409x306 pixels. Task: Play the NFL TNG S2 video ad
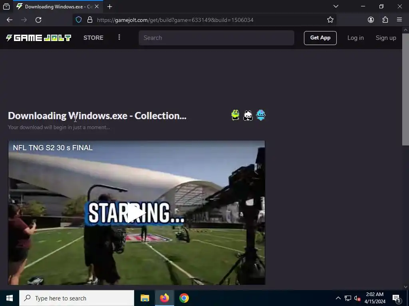coord(136,213)
